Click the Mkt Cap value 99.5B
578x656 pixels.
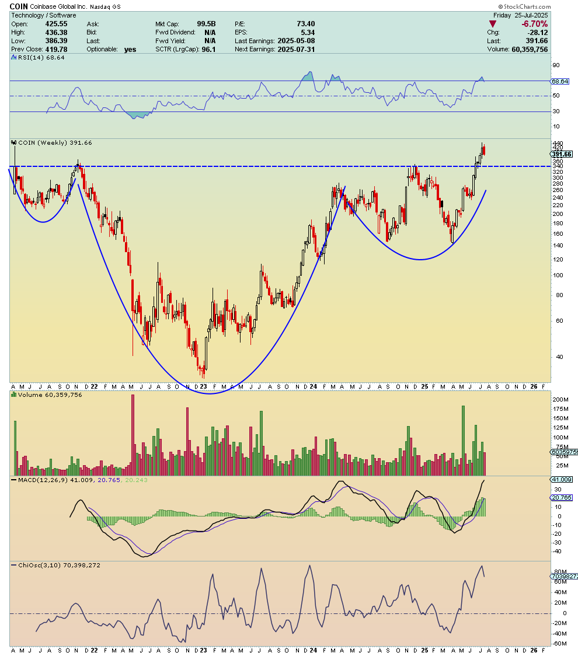(x=206, y=24)
